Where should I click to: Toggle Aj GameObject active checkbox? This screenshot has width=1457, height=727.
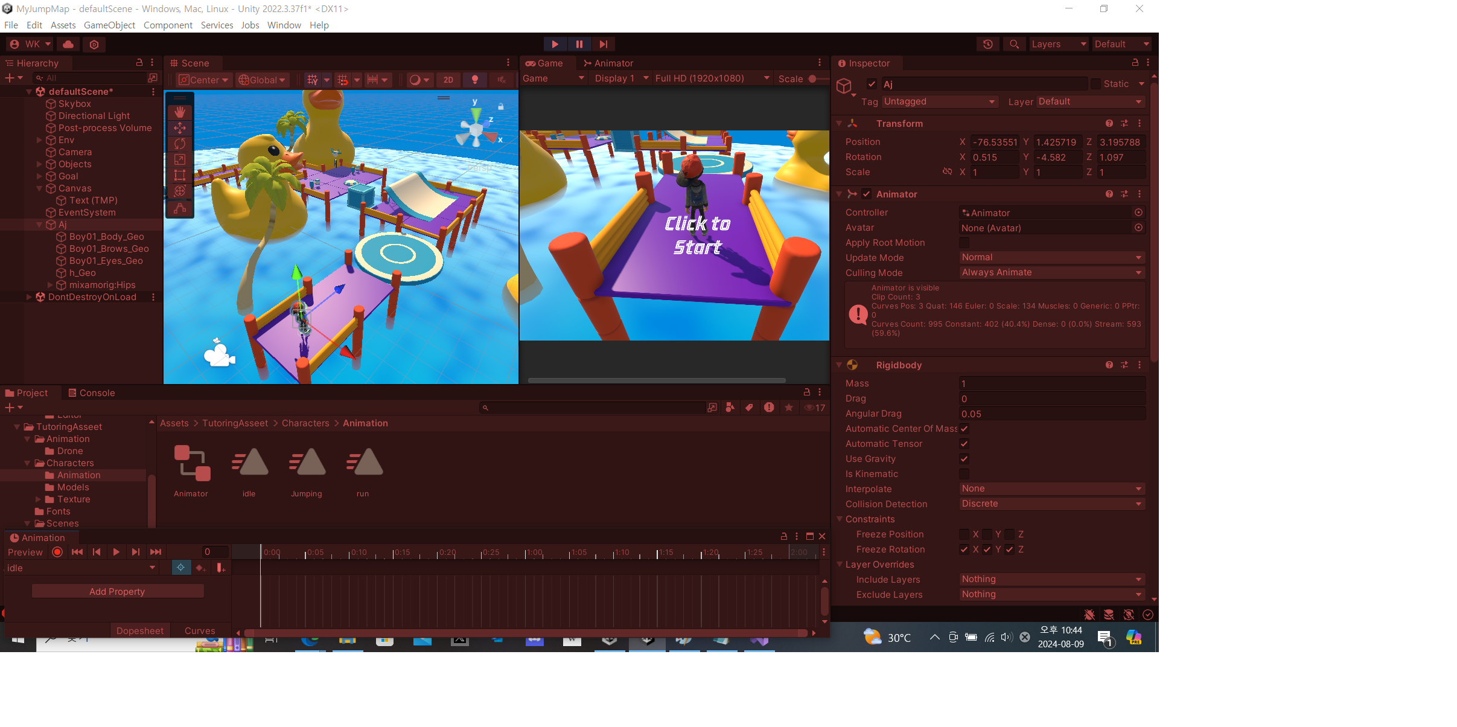pyautogui.click(x=872, y=84)
